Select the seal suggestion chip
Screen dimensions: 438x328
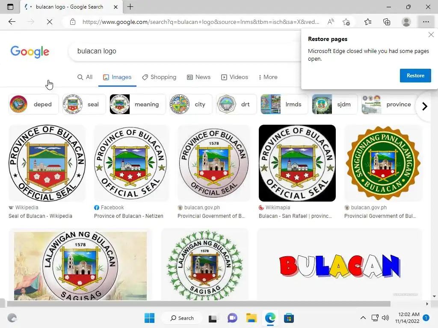coord(84,104)
